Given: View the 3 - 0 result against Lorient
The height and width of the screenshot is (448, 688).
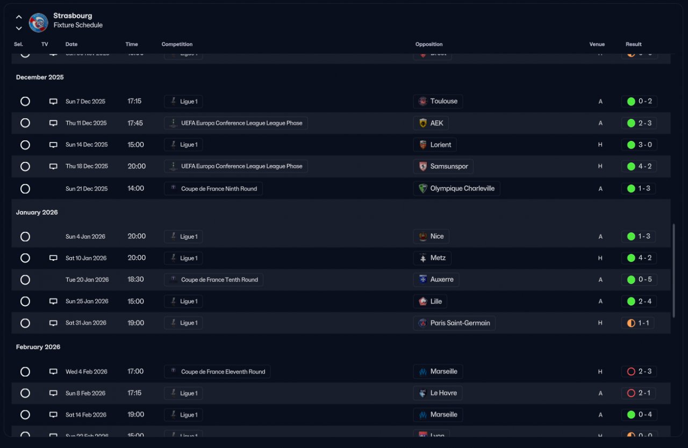Looking at the screenshot, I should coord(639,145).
